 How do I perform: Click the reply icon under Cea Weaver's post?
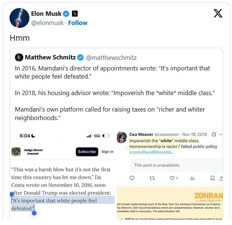coord(132,178)
